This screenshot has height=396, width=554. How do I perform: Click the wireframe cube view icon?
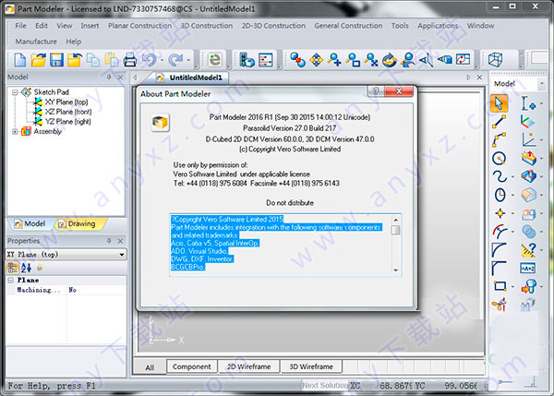click(495, 59)
